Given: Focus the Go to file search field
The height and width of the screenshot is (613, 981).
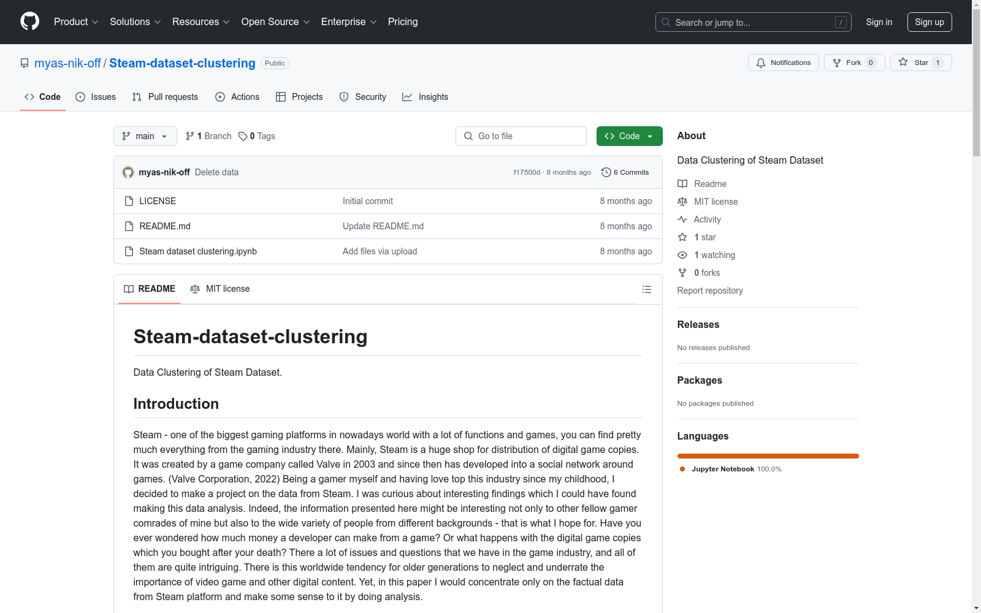Looking at the screenshot, I should click(521, 136).
